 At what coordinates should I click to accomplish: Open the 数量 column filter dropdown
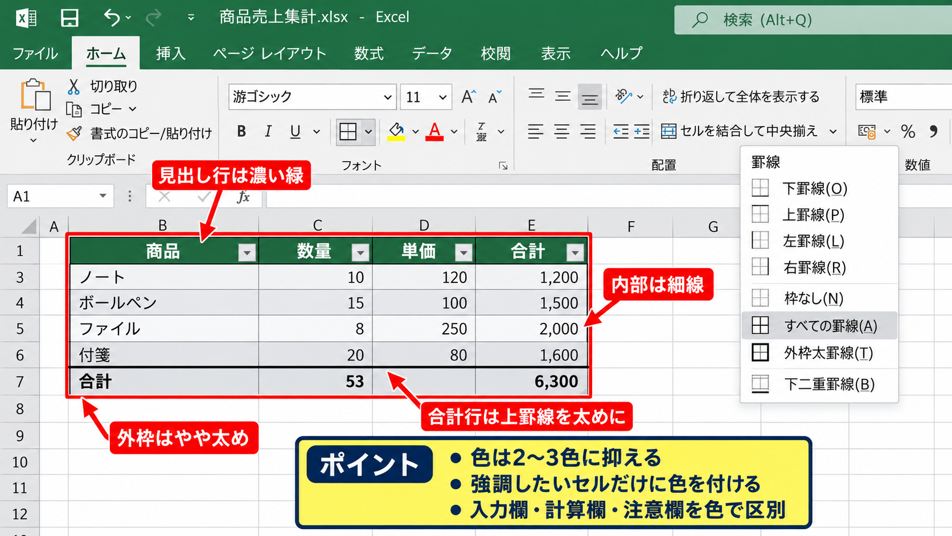tap(360, 252)
